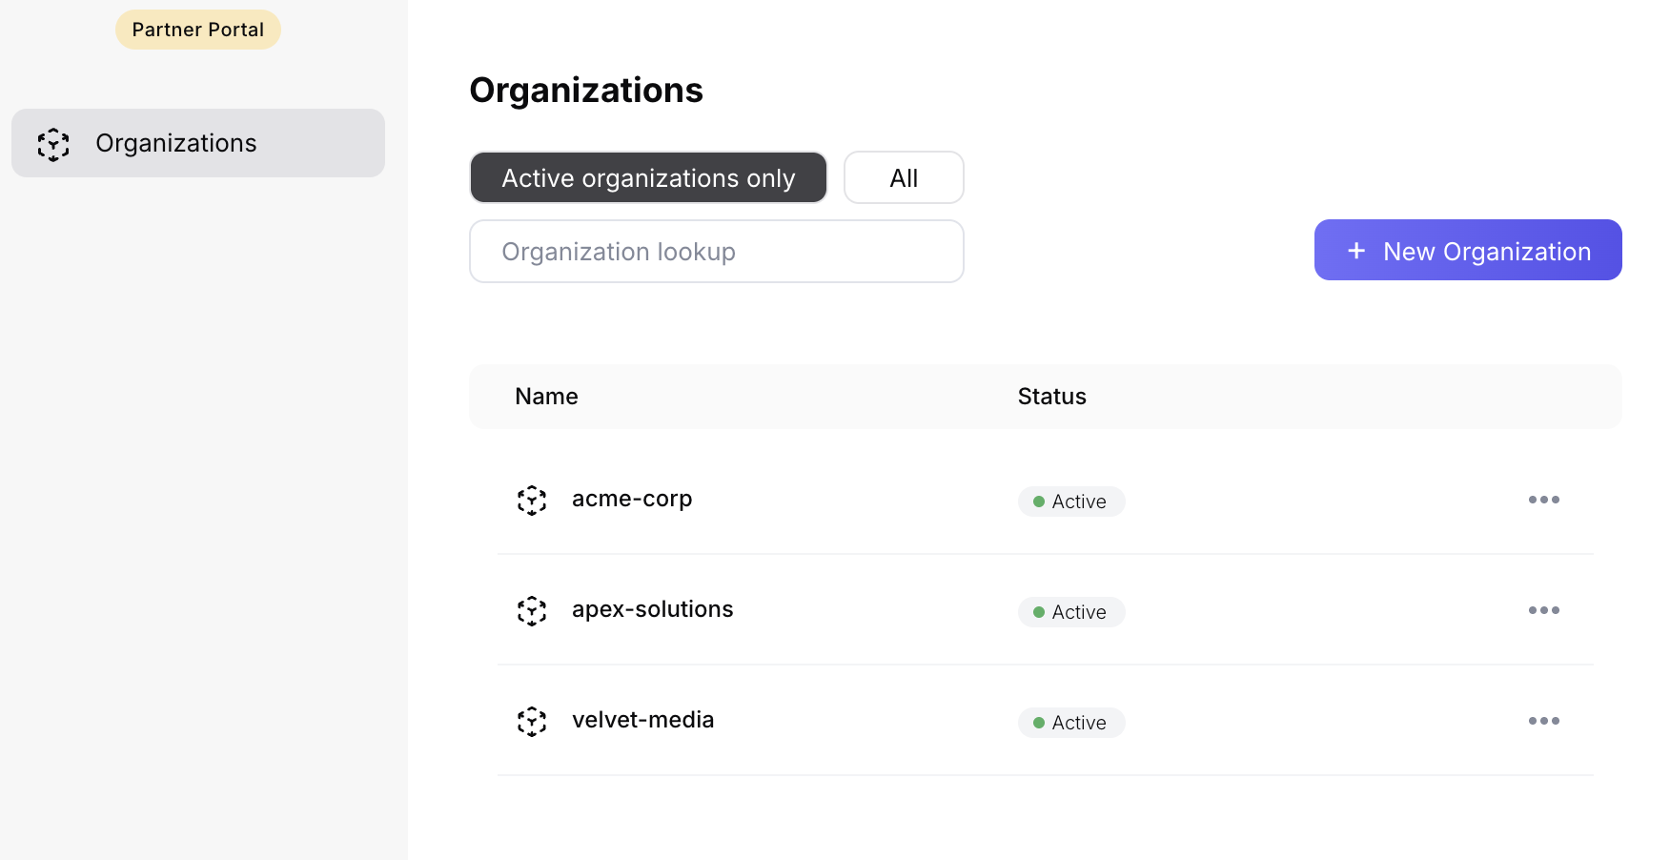
Task: Click the plus icon on New Organization
Action: 1355,251
